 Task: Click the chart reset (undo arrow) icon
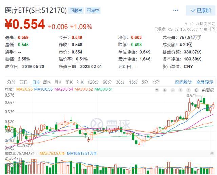157,90
